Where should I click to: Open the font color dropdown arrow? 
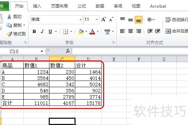pyautogui.click(x=97, y=32)
